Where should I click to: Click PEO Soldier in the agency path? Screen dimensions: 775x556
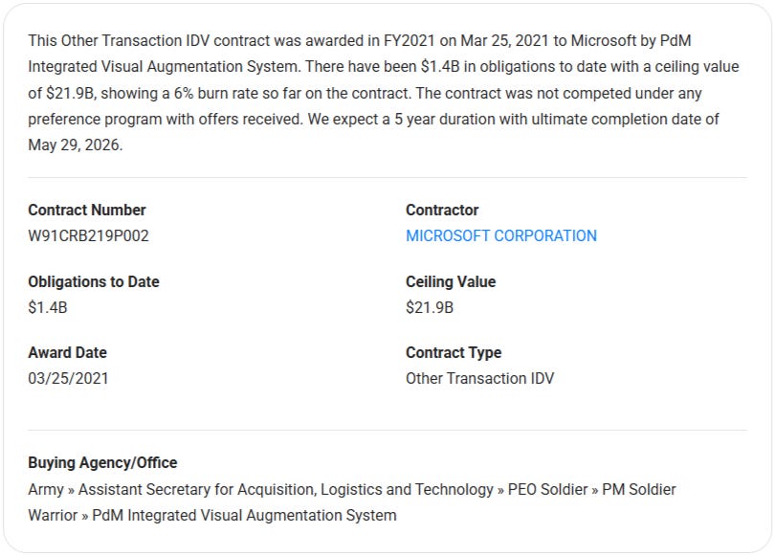(x=548, y=489)
